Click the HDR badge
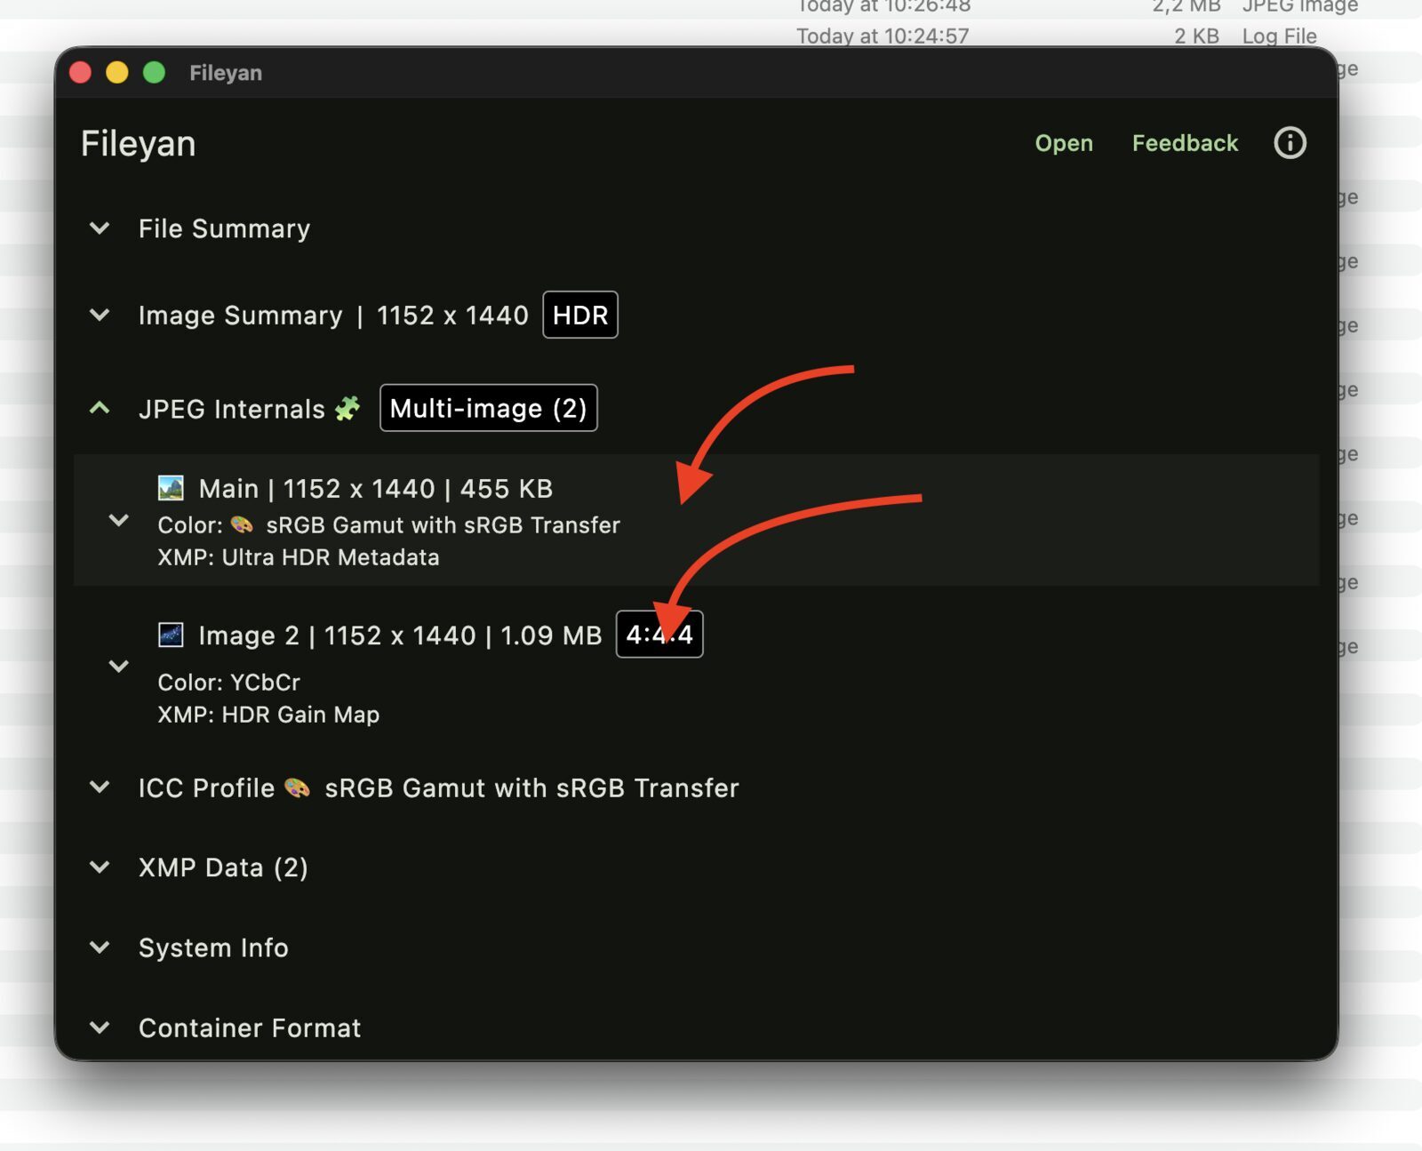The image size is (1422, 1151). click(580, 315)
